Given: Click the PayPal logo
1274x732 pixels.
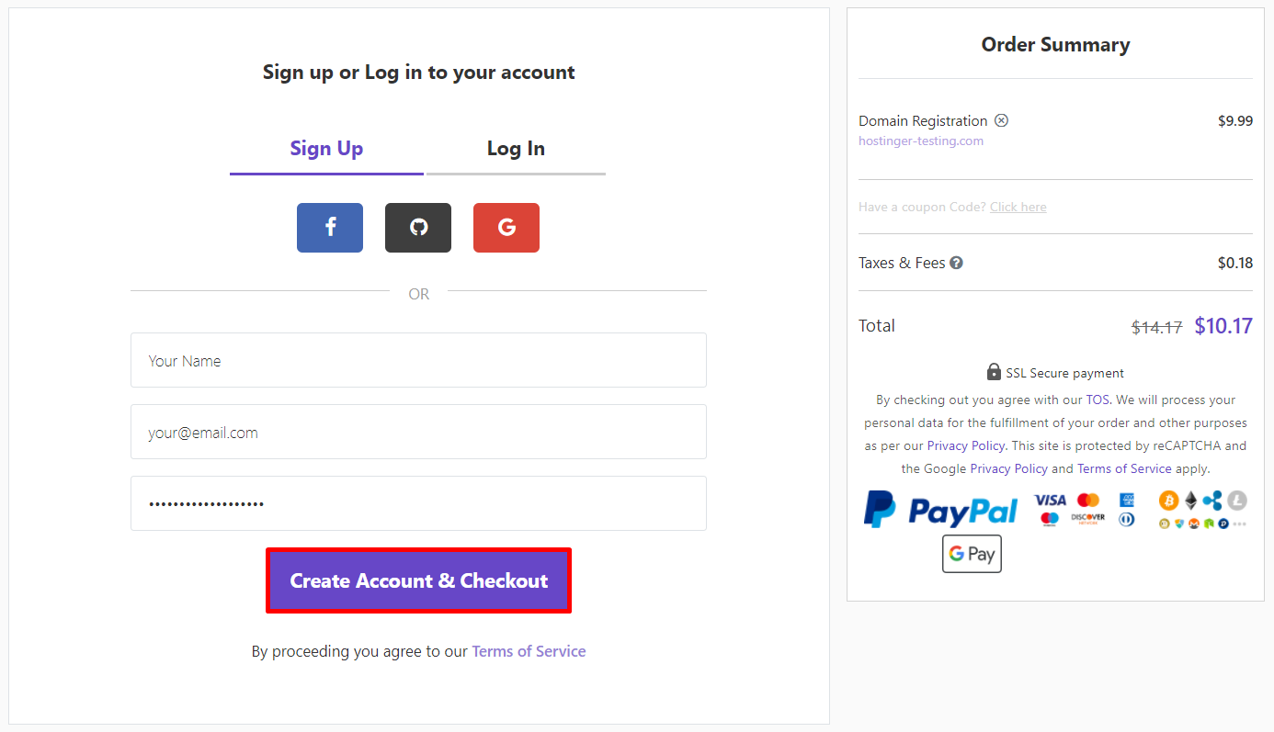Looking at the screenshot, I should 940,510.
